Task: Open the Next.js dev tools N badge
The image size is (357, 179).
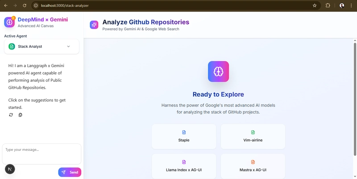Action: [x=10, y=169]
